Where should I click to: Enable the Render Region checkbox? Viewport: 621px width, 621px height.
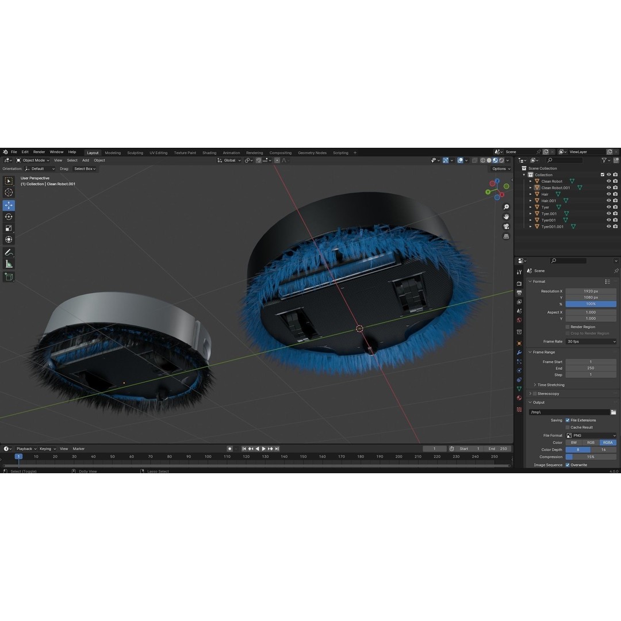point(568,327)
